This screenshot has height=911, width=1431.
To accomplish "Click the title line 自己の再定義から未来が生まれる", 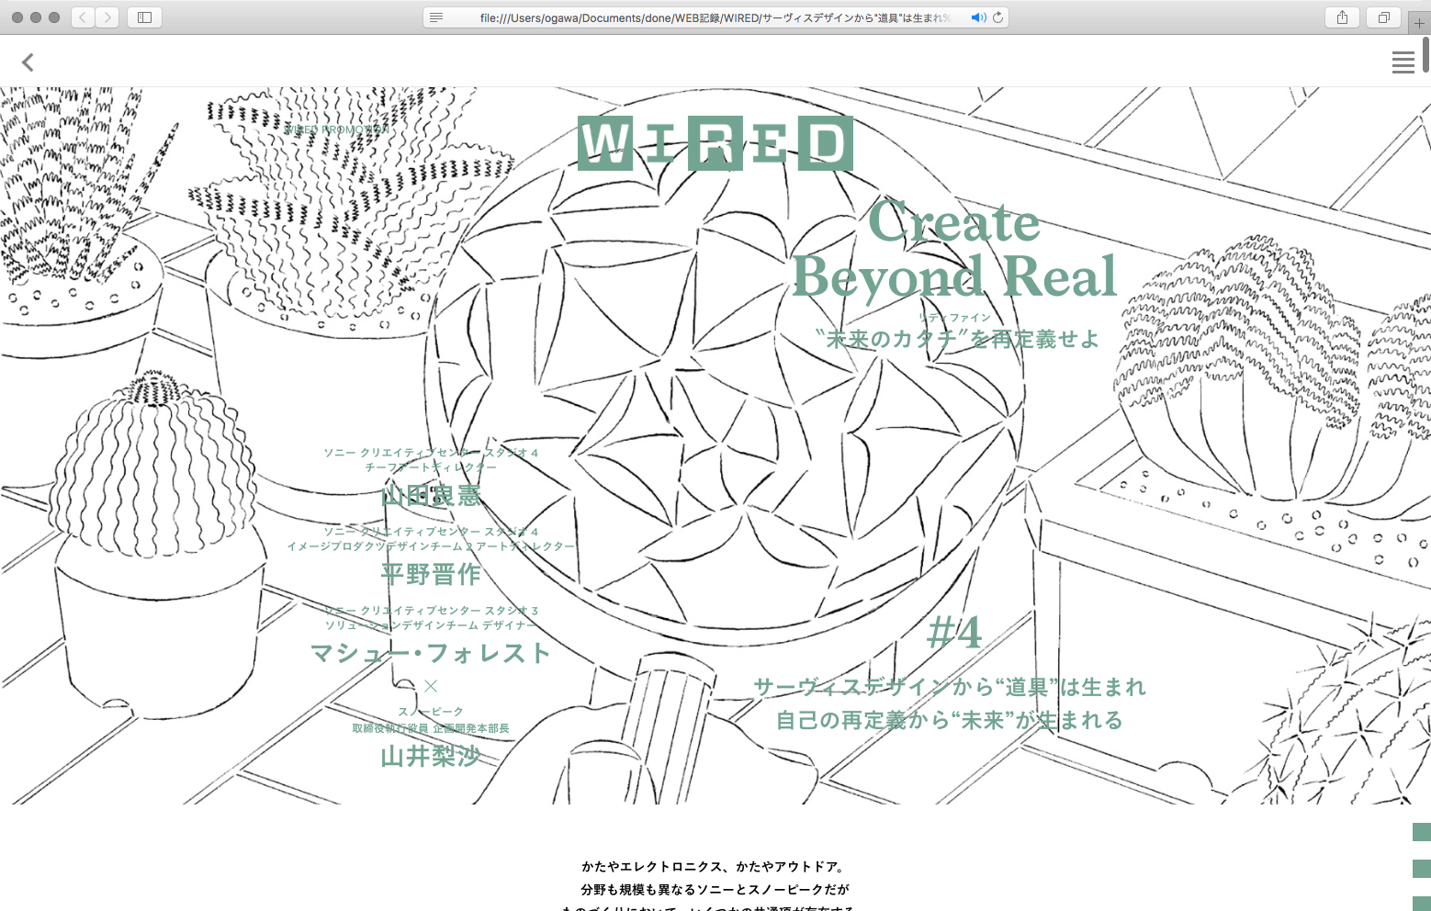I will pyautogui.click(x=950, y=720).
